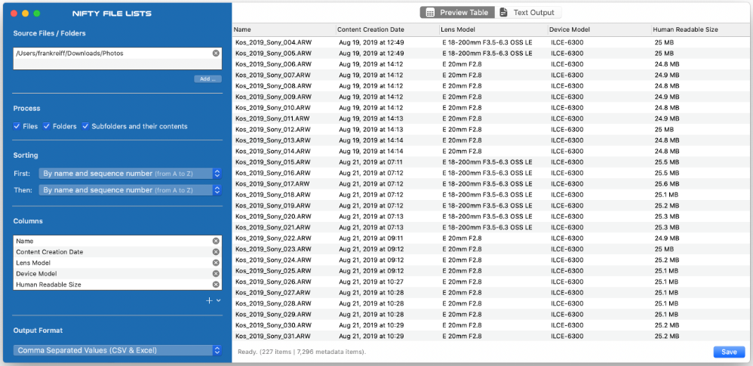Select the Kos_2019_Sony_015.ARW row
This screenshot has width=753, height=366.
point(272,162)
